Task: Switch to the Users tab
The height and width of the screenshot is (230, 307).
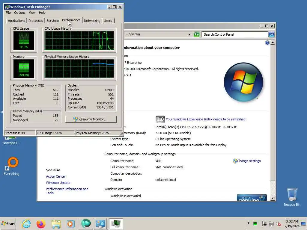Action: pos(108,21)
